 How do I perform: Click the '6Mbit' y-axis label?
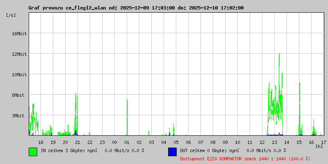[18, 95]
